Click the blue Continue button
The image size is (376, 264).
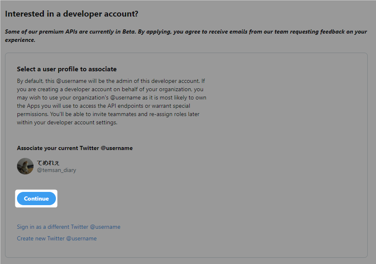pos(36,199)
